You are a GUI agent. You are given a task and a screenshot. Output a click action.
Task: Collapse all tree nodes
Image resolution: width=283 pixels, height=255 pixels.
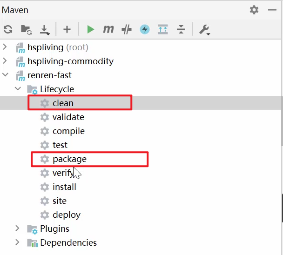tap(181, 29)
